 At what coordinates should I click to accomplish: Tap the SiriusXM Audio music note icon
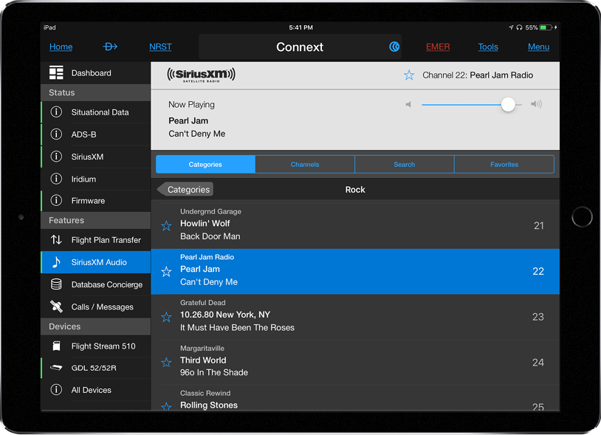[x=56, y=262]
